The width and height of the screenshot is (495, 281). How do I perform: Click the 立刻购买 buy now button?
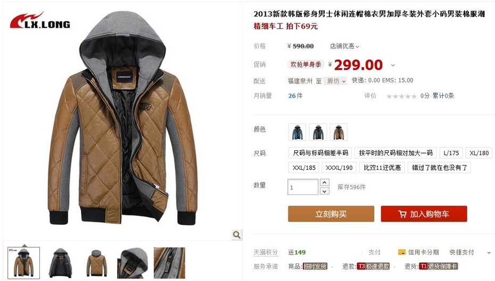331,214
